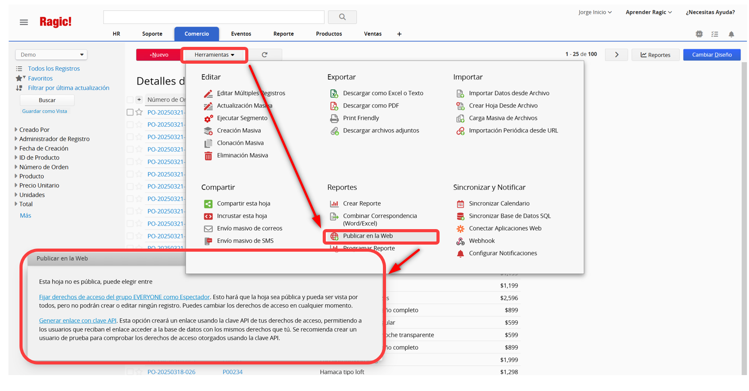Click the Cambiar Diseño button
This screenshot has height=391, width=749.
[712, 55]
